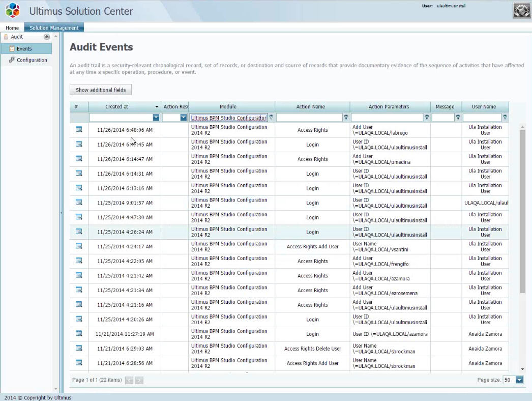The width and height of the screenshot is (532, 401).
Task: Click Show additional fields button
Action: coord(101,90)
